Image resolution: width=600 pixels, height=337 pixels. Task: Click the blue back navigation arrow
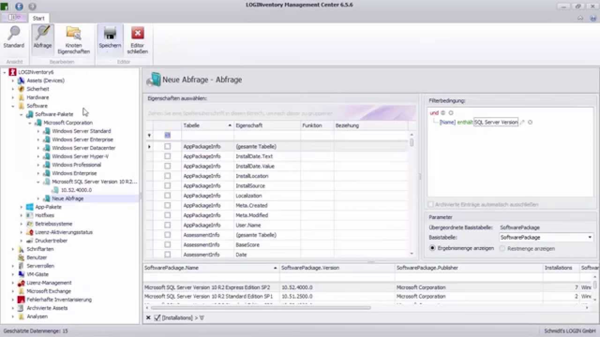[x=19, y=6]
